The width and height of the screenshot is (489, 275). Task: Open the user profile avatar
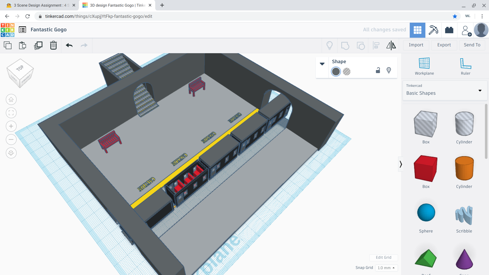coord(481,30)
